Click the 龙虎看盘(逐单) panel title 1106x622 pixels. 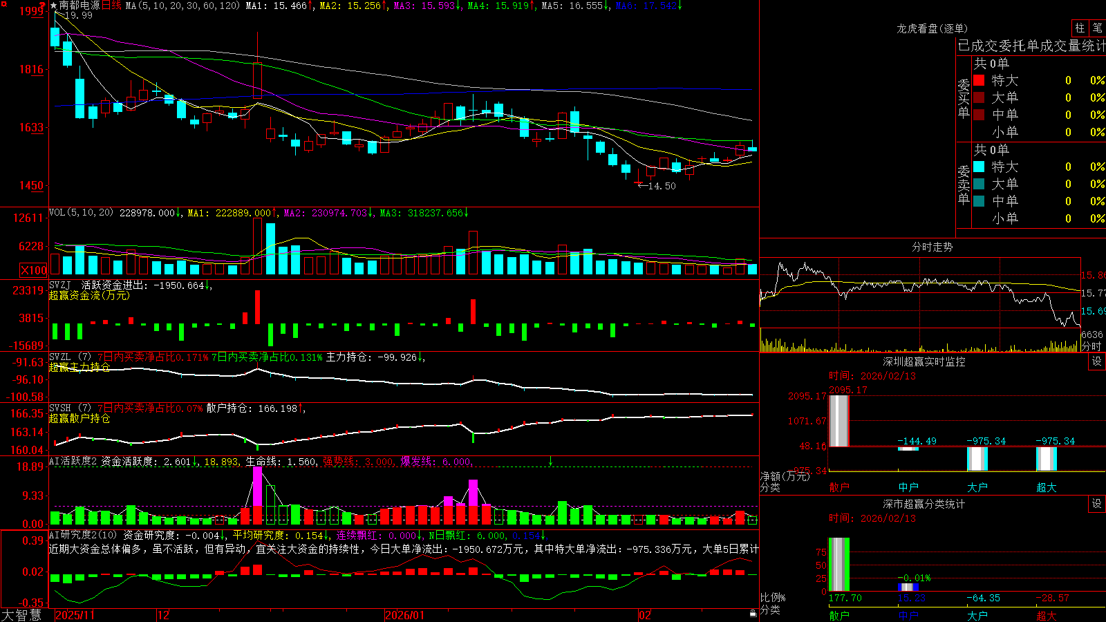point(932,28)
